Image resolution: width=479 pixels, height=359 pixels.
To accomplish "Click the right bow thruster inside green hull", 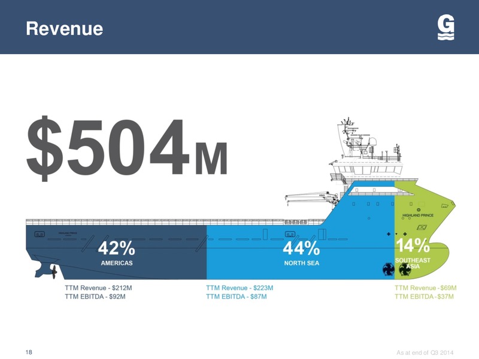I will tap(405, 270).
